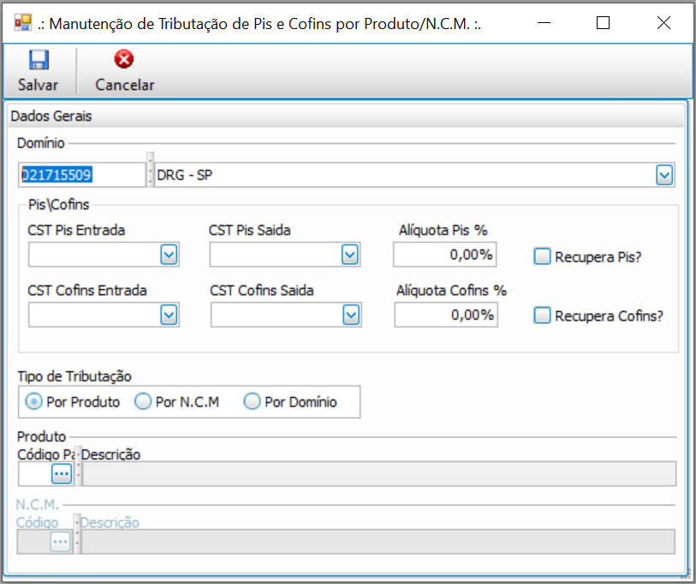Click the Domínio code field 021715509
696x584 pixels.
point(81,174)
